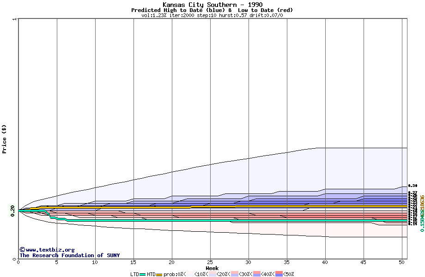This screenshot has width=425, height=277.
Task: Click the yellow HTD legend swatch
Action: (159, 274)
